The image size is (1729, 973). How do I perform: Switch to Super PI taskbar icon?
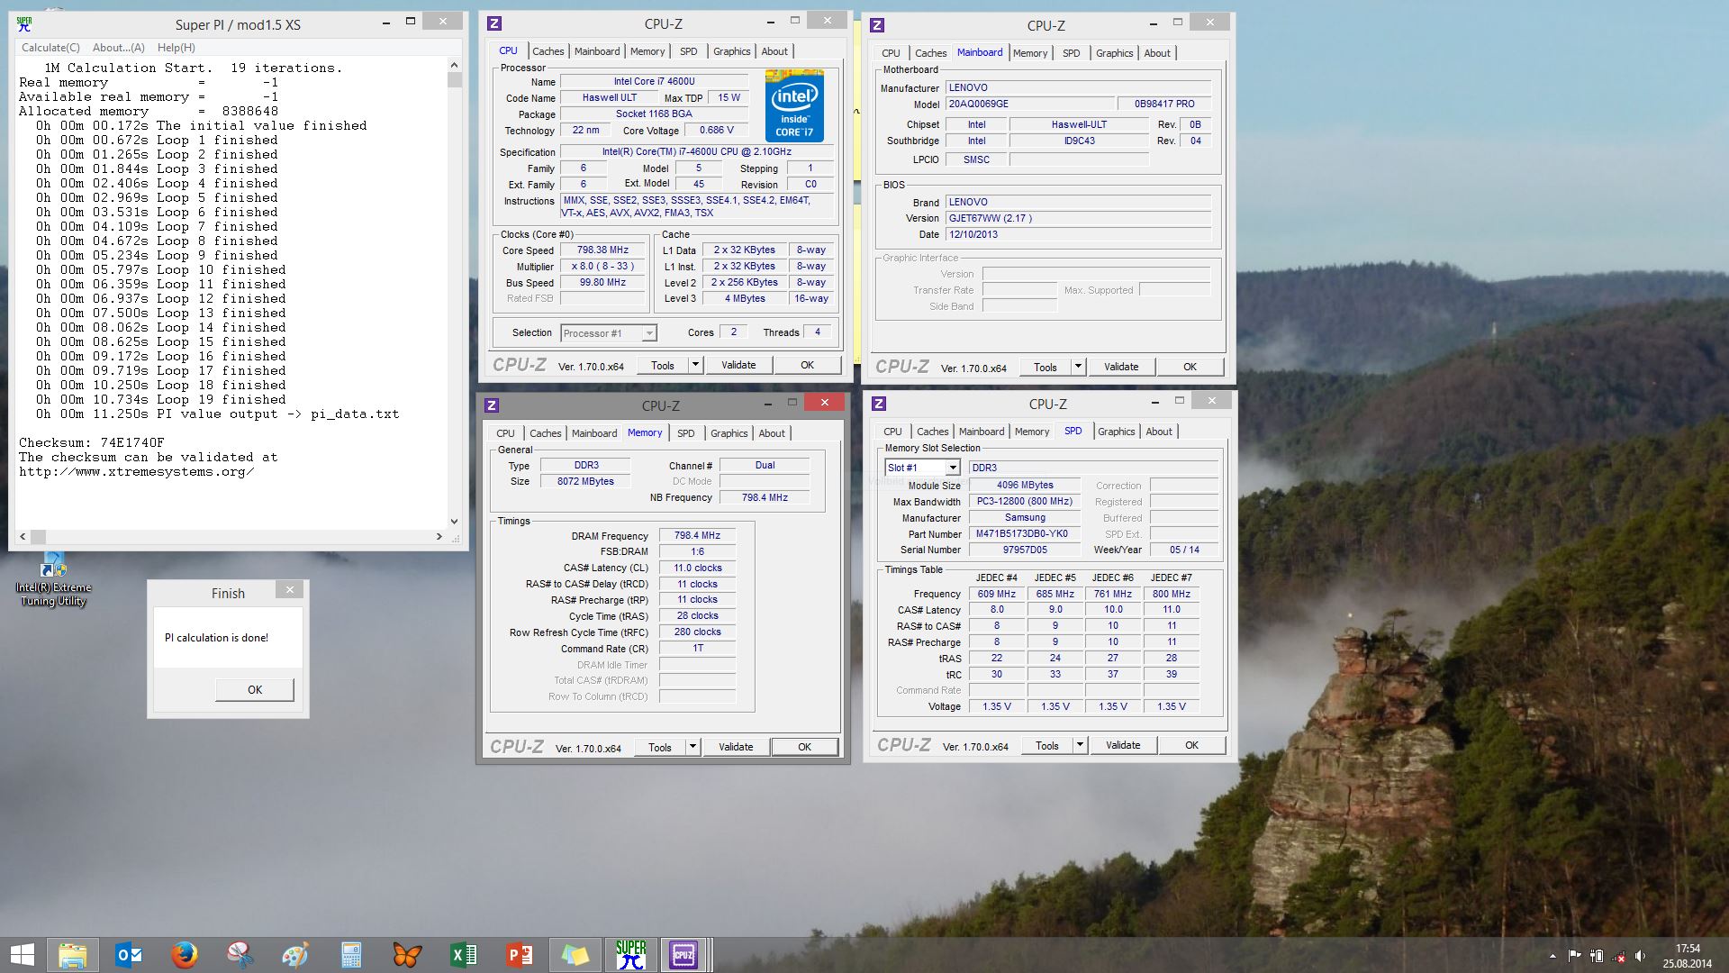coord(630,955)
